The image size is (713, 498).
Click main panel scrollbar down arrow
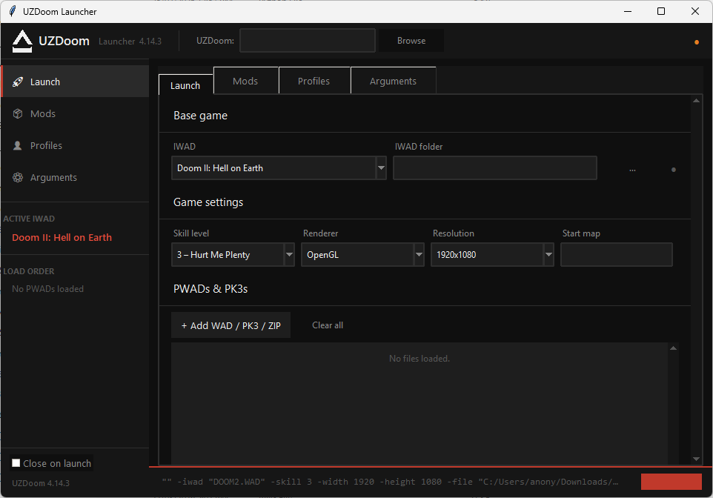[696, 459]
